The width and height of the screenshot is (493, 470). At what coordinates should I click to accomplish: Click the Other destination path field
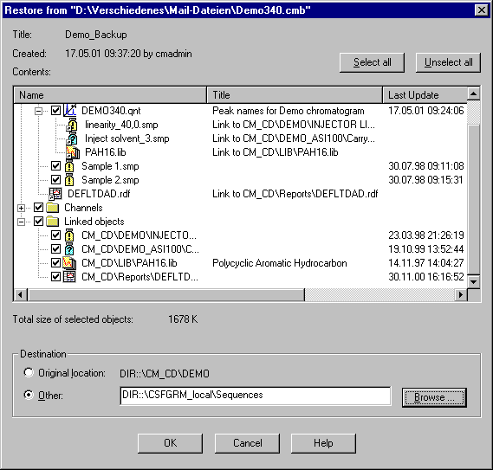click(x=256, y=396)
